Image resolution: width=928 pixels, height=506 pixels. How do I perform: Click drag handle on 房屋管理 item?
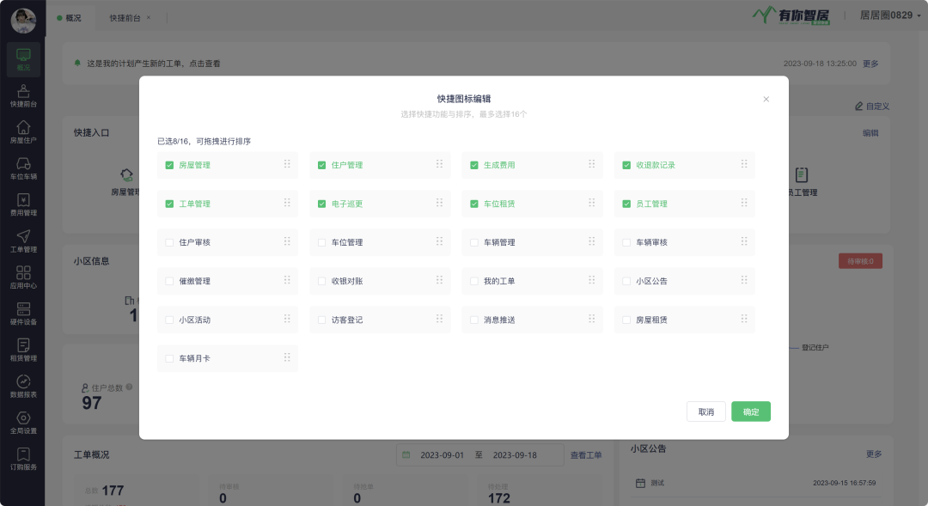click(287, 164)
